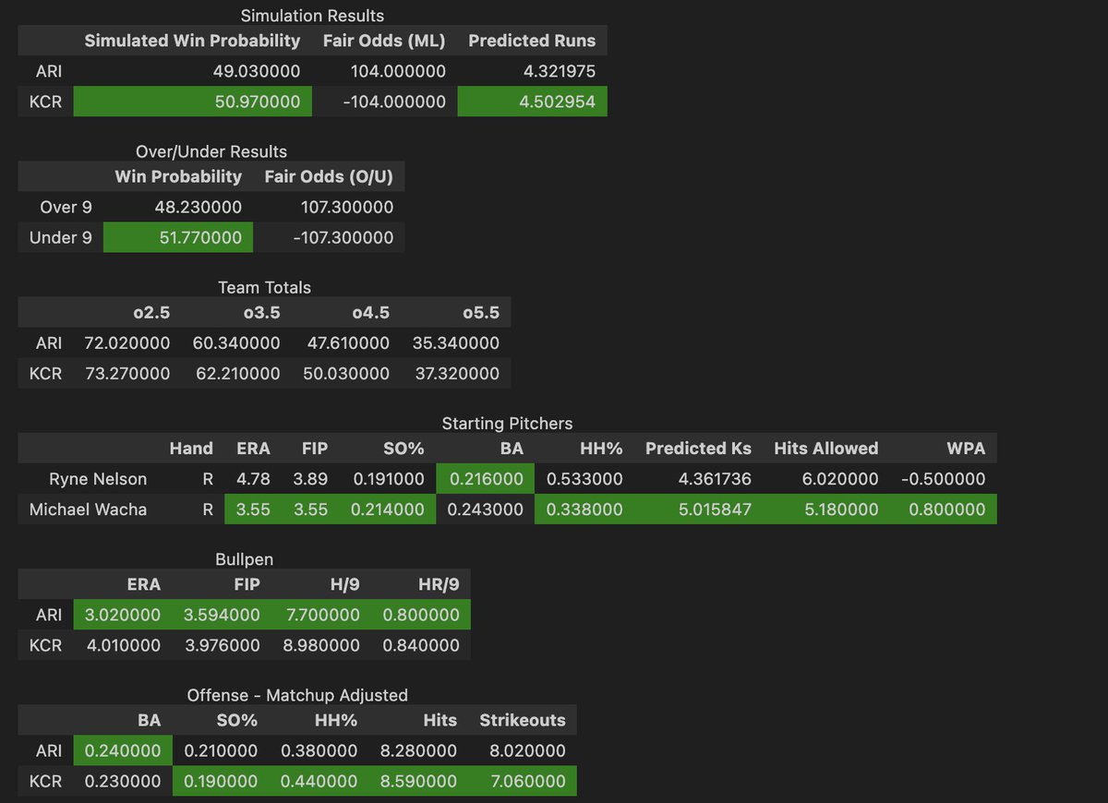The width and height of the screenshot is (1108, 803).
Task: Select Wacha WPA value 0.800000
Action: click(947, 509)
